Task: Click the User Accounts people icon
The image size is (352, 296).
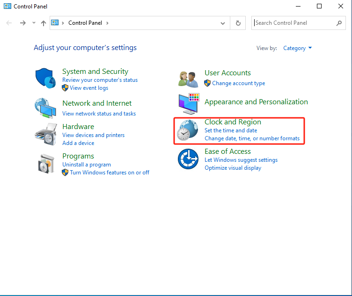Action: pos(188,78)
